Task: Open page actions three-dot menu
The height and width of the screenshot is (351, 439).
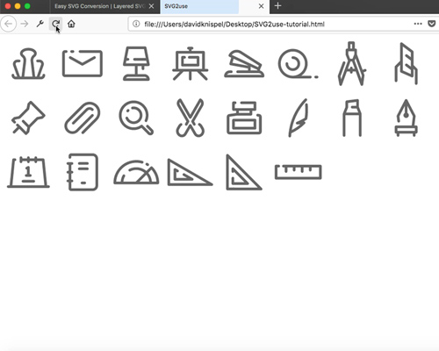Action: point(418,24)
